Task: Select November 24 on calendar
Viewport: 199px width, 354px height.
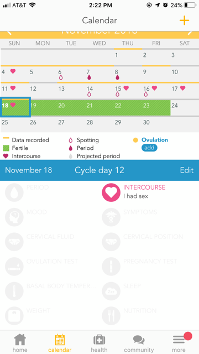Action: [x=185, y=108]
